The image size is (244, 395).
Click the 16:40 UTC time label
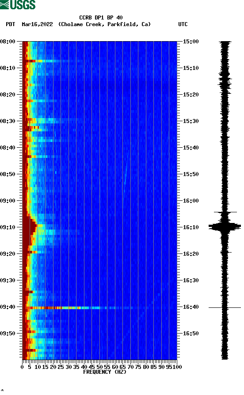[x=191, y=307]
